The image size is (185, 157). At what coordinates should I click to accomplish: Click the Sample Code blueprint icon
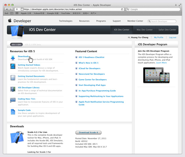pos(13,112)
